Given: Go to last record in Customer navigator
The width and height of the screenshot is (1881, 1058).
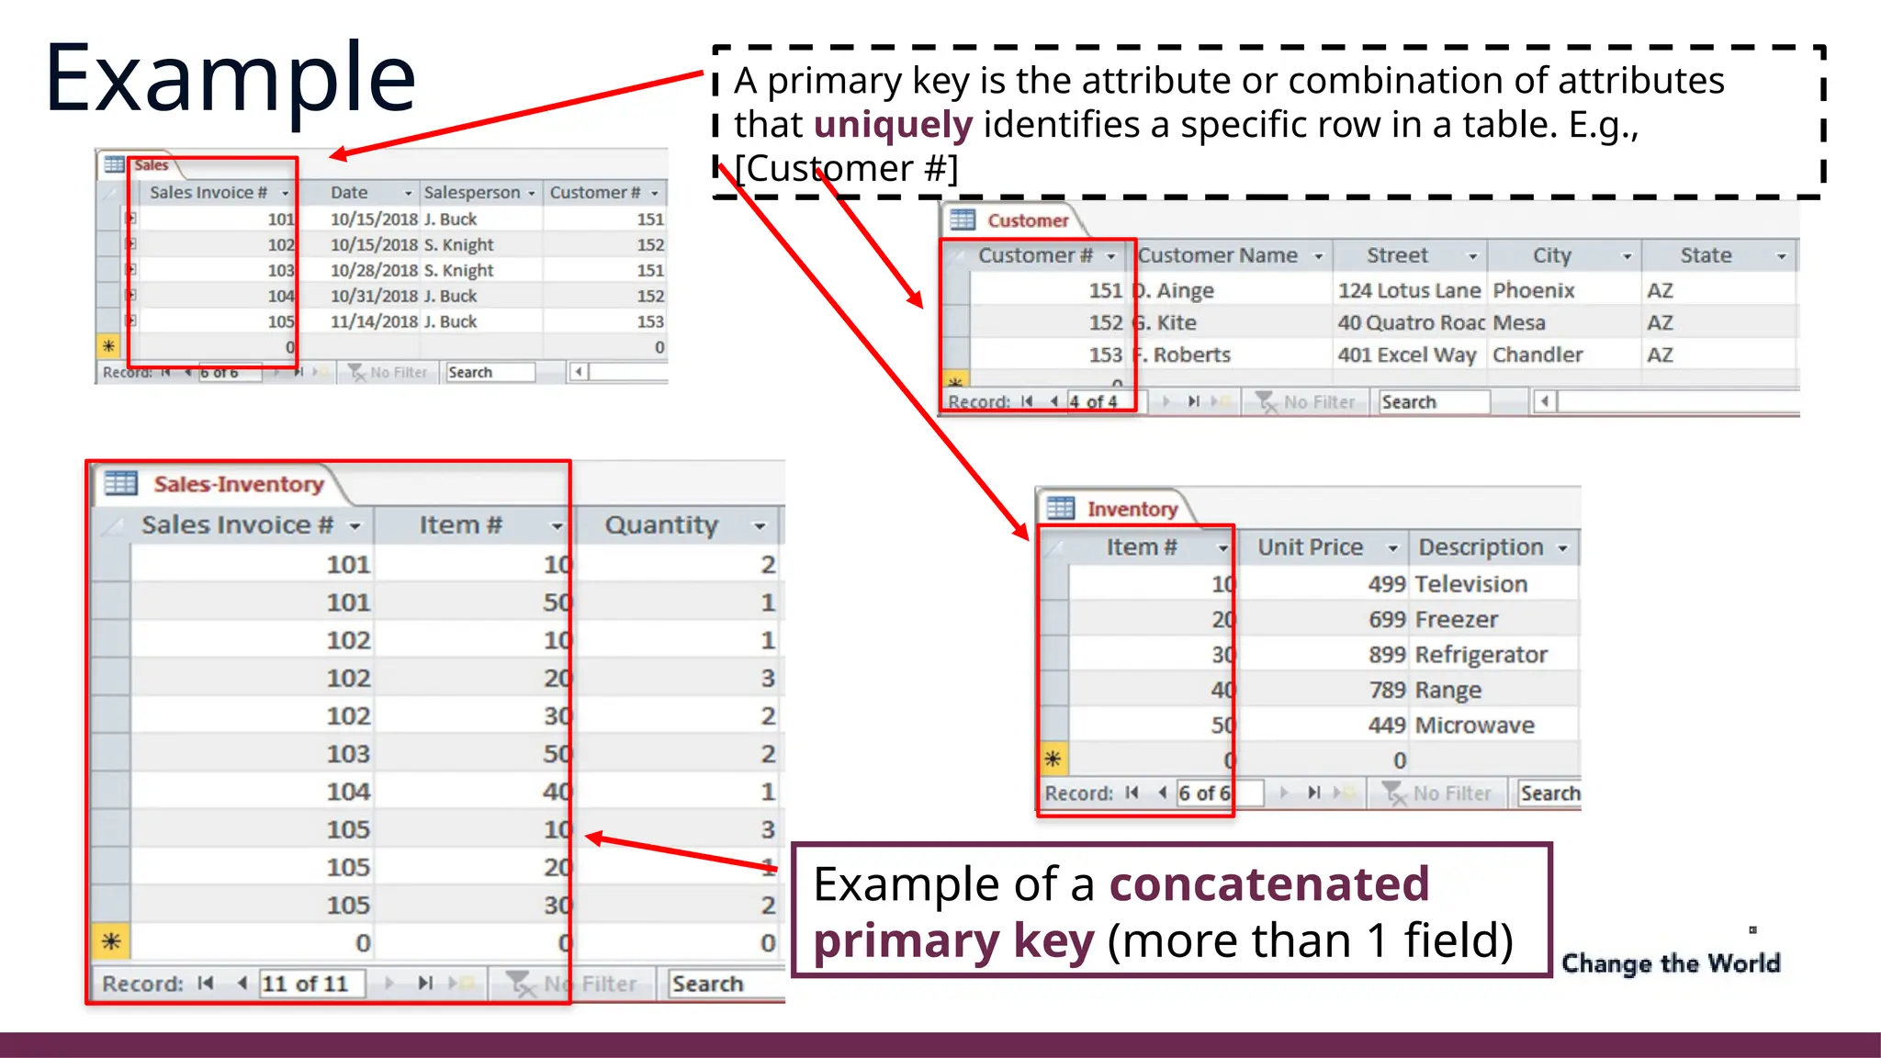Looking at the screenshot, I should pos(1193,401).
